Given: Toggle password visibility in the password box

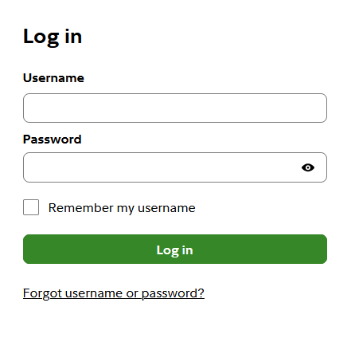Looking at the screenshot, I should [308, 167].
